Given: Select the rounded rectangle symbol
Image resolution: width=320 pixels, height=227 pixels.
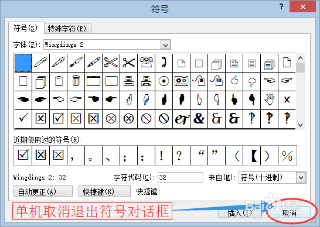Looking at the screenshot, I should [111, 81].
